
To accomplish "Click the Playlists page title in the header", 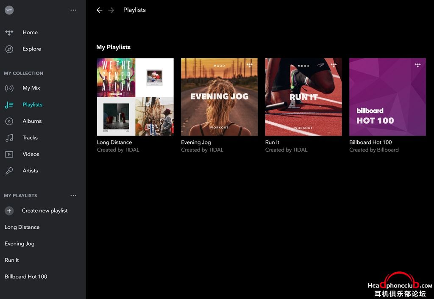I will pyautogui.click(x=134, y=10).
